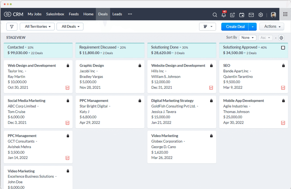
Task: Click lock icon on Website Design and Development card
Action: point(211,66)
